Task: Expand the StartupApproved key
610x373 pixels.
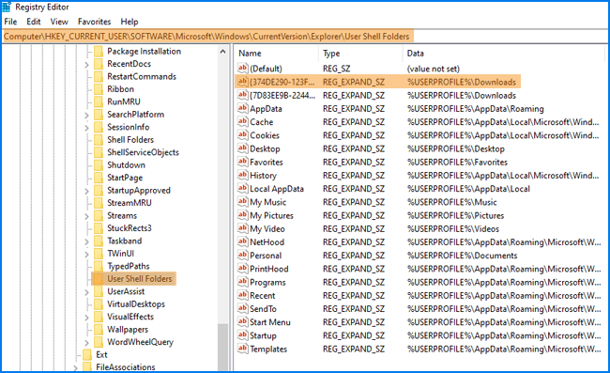Action: [x=86, y=191]
